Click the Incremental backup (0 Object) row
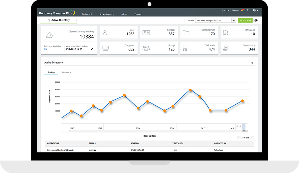Screen dimensions: 299x173 click(x=149, y=150)
